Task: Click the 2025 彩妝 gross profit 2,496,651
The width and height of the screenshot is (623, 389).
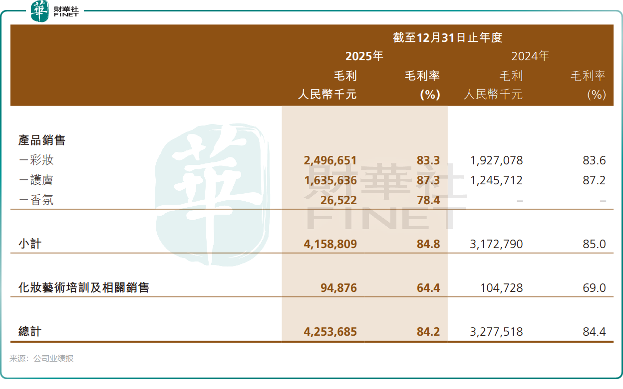Action: click(x=330, y=160)
